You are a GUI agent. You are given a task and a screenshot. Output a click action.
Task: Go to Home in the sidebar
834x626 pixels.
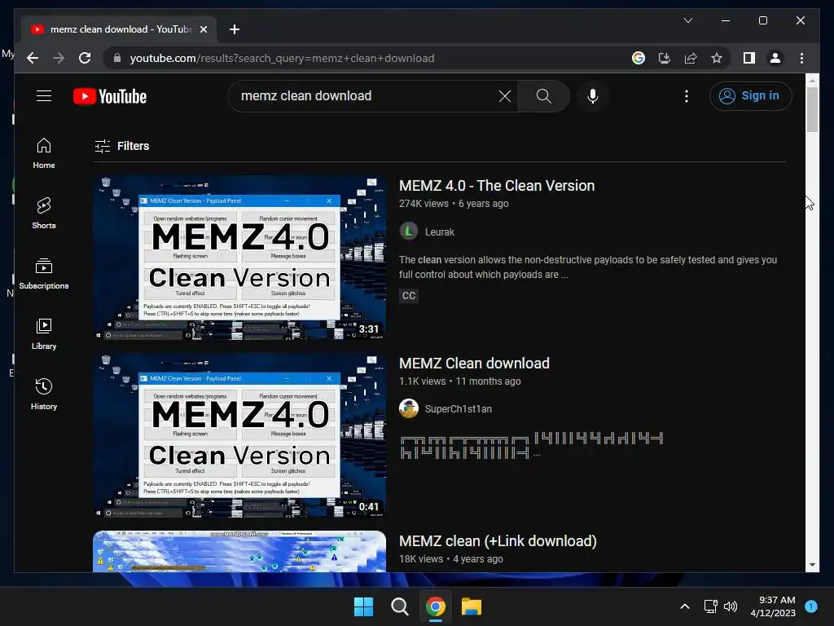tap(44, 153)
